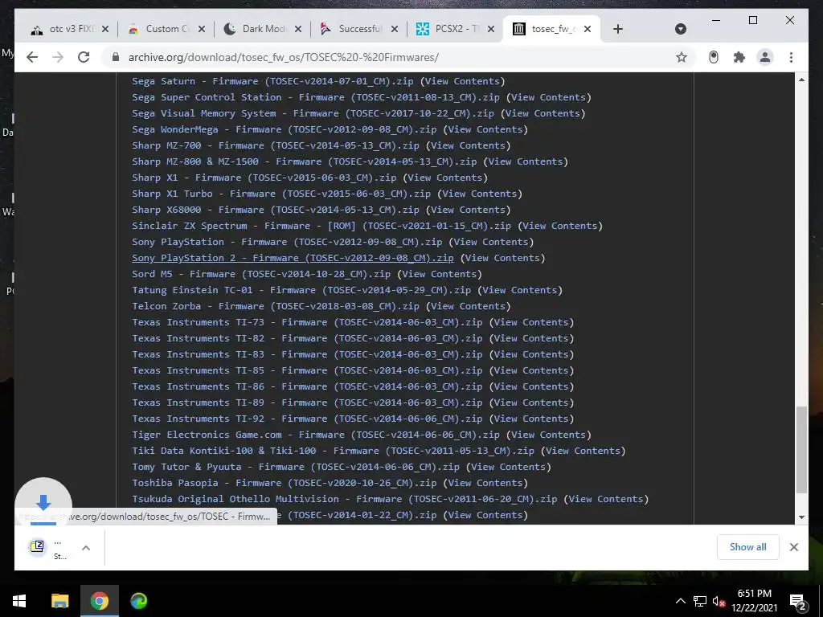
Task: View Contents of Texas Instruments TI-92
Action: (532, 419)
